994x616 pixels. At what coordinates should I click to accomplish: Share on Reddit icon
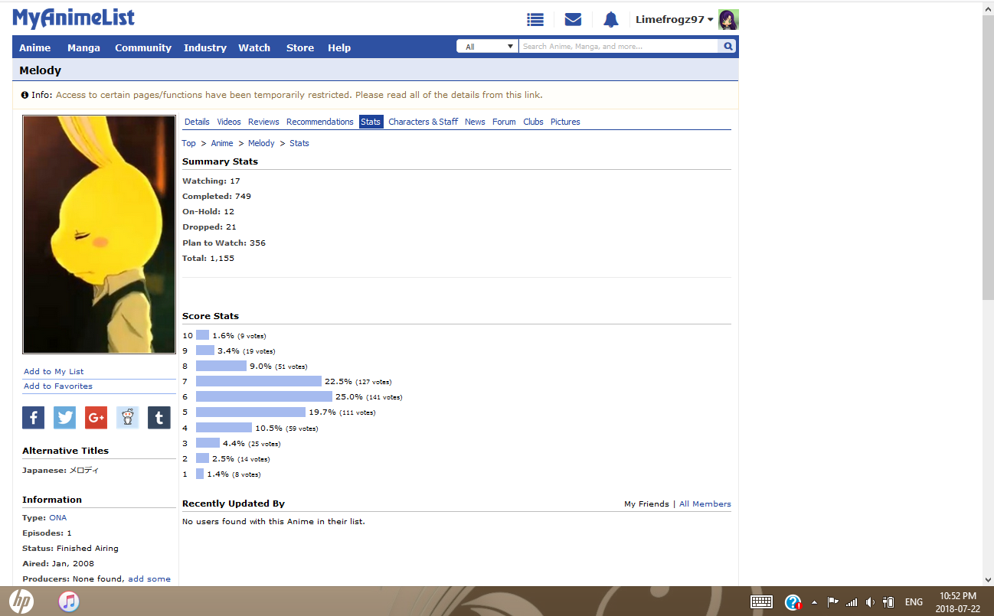click(127, 418)
